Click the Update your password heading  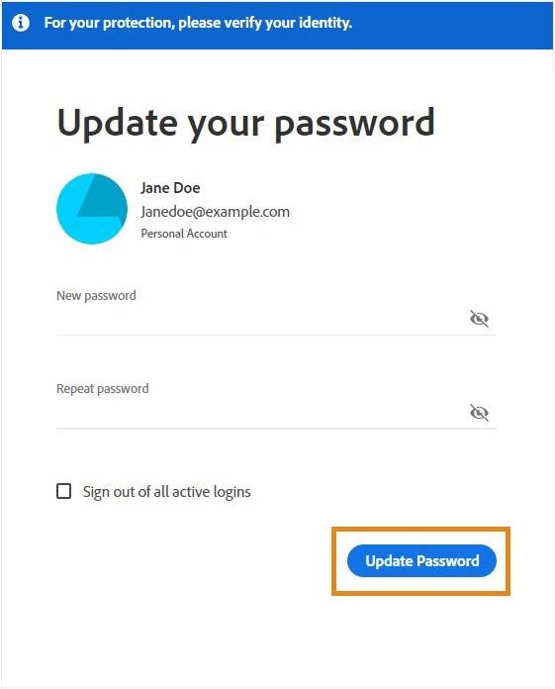(246, 124)
